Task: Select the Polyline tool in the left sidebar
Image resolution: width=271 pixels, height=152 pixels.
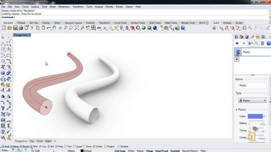Action: tap(3, 43)
